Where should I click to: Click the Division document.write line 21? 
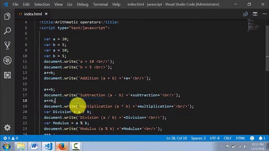105,117
